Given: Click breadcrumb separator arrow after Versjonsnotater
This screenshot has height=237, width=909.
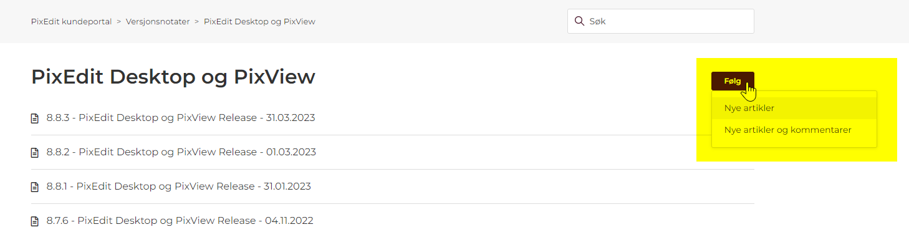Looking at the screenshot, I should pyautogui.click(x=197, y=21).
